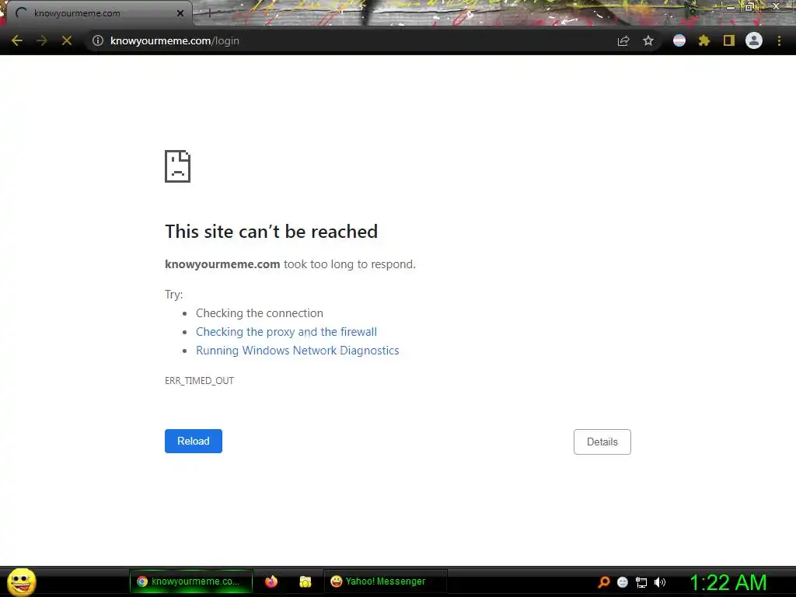The width and height of the screenshot is (796, 597).
Task: Open the smiley Start button
Action: pos(22,581)
